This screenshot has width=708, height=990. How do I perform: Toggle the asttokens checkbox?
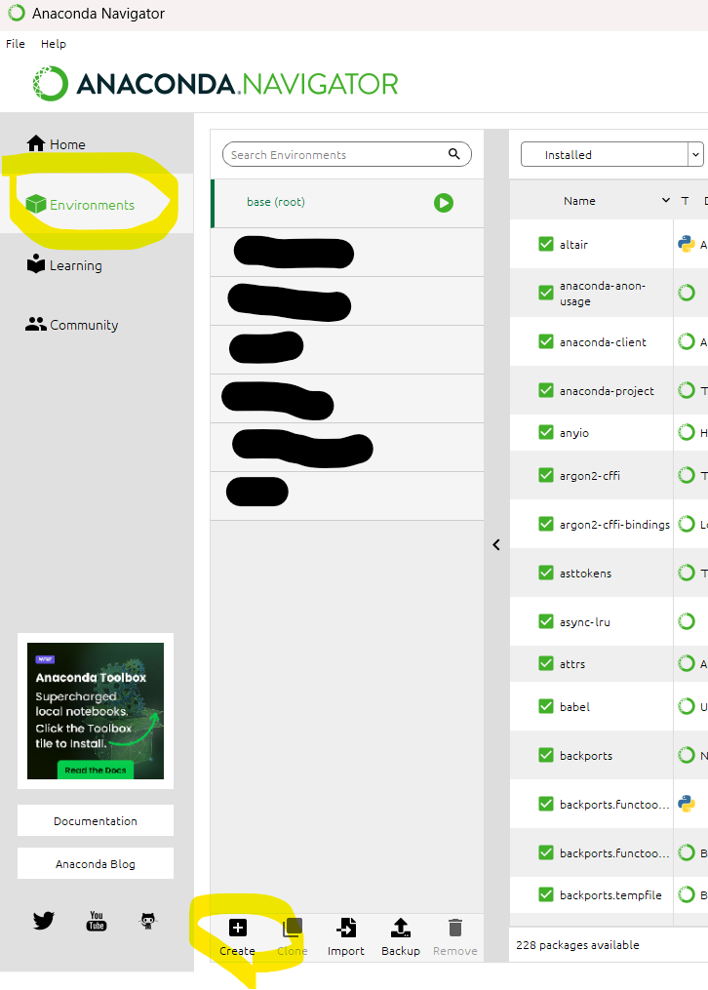click(x=546, y=573)
